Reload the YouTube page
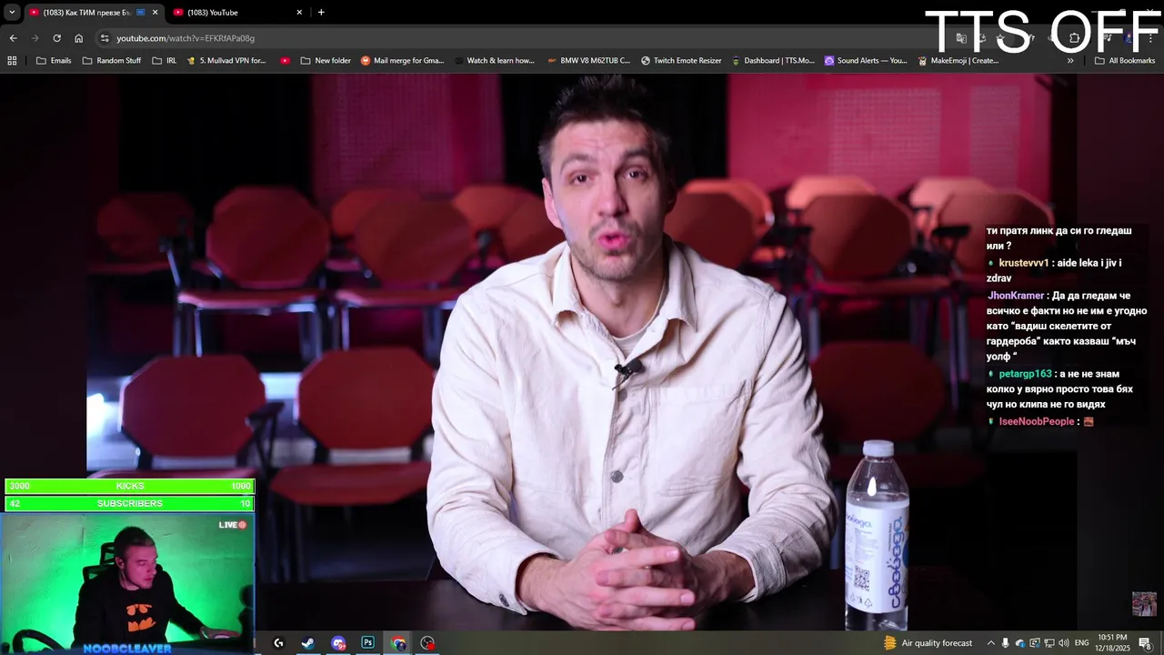The height and width of the screenshot is (655, 1164). 56,38
